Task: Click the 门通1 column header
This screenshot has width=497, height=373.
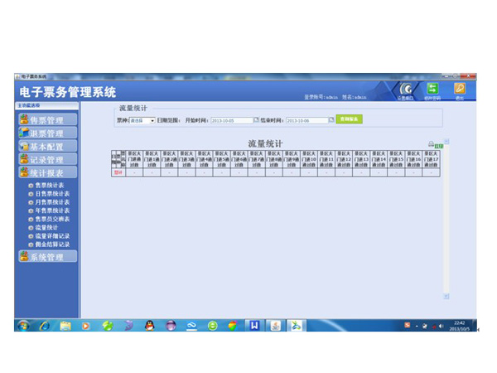Action: (152, 159)
